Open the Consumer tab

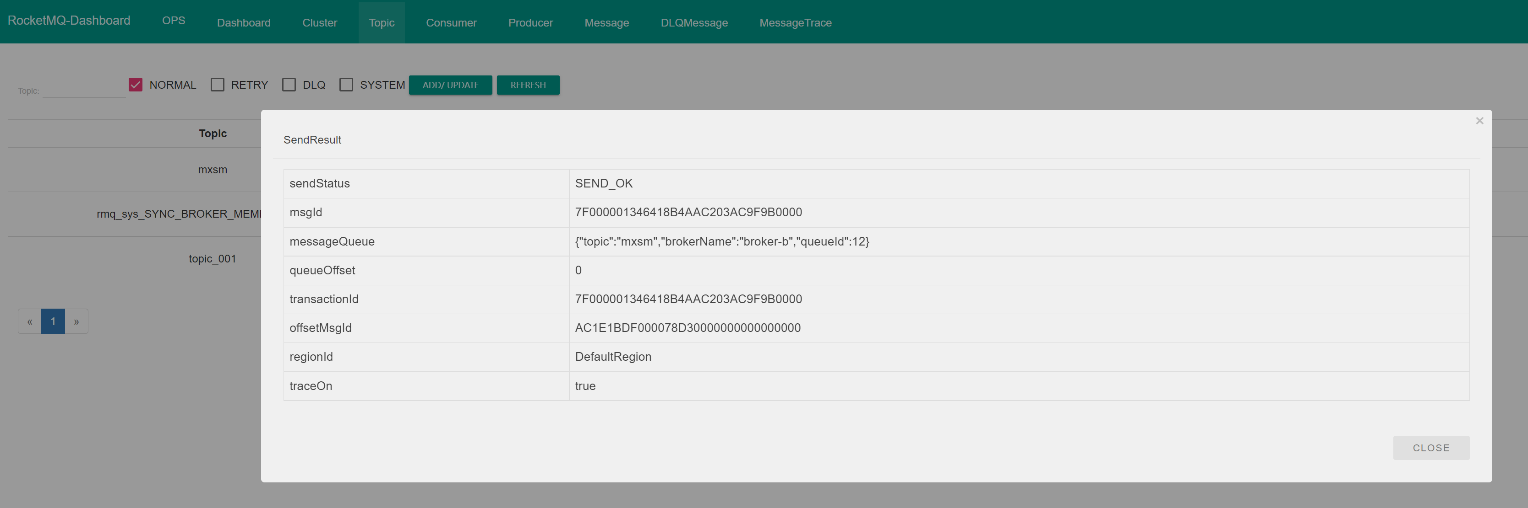coord(451,22)
